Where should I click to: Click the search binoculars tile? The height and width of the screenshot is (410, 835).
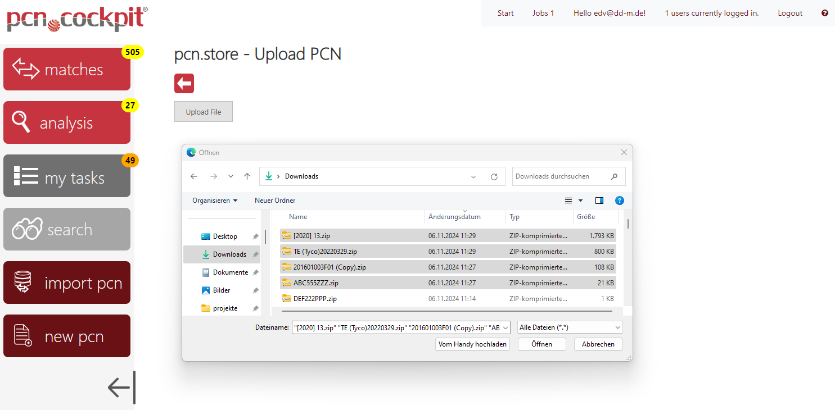pos(67,229)
